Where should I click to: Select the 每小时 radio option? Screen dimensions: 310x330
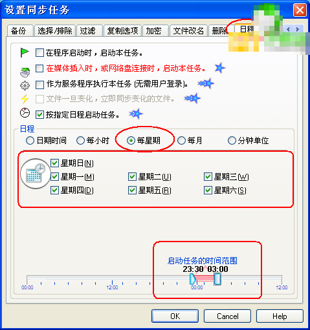[x=80, y=141]
